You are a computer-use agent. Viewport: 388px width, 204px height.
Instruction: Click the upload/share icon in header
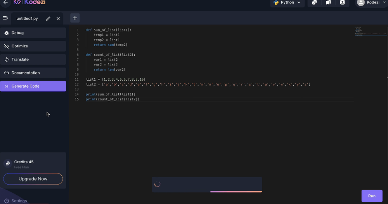click(x=343, y=2)
